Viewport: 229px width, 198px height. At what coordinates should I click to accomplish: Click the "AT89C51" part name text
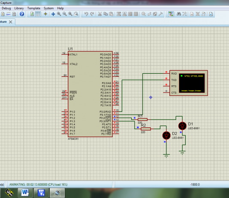[x=73, y=139]
